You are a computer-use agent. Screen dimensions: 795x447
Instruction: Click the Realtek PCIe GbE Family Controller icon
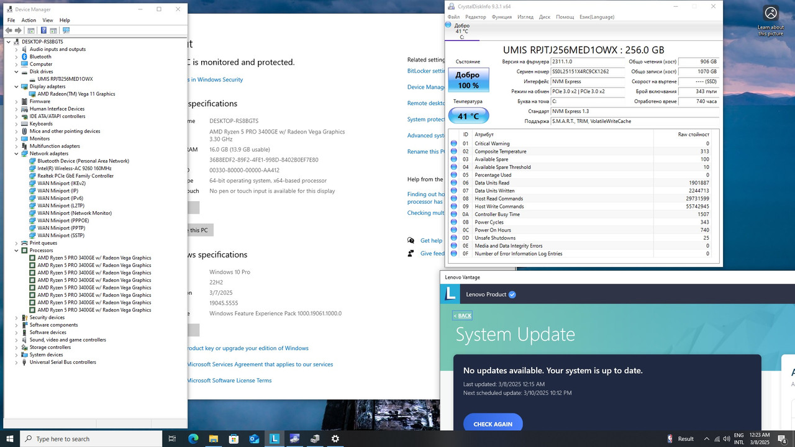(32, 176)
